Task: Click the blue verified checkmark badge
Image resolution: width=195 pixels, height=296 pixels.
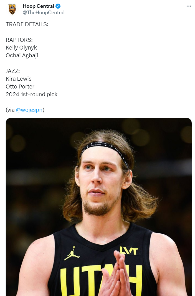Action: click(x=58, y=6)
